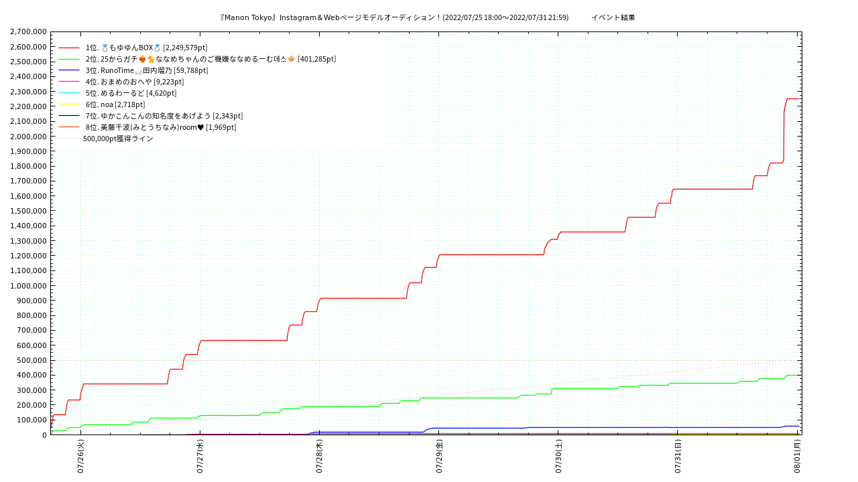Click the red line swatch for 1位
This screenshot has width=858, height=482.
[x=69, y=48]
